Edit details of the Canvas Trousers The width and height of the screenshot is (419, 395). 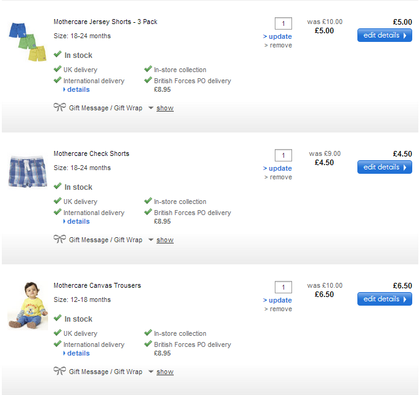coord(384,299)
